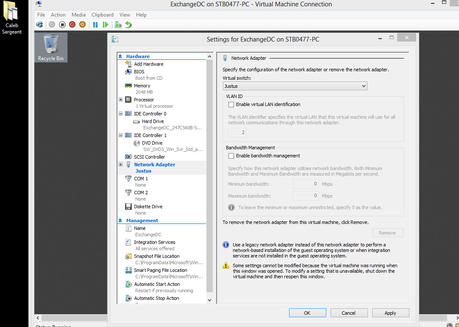
Task: Enable virtual LAN identification checkbox
Action: (231, 105)
